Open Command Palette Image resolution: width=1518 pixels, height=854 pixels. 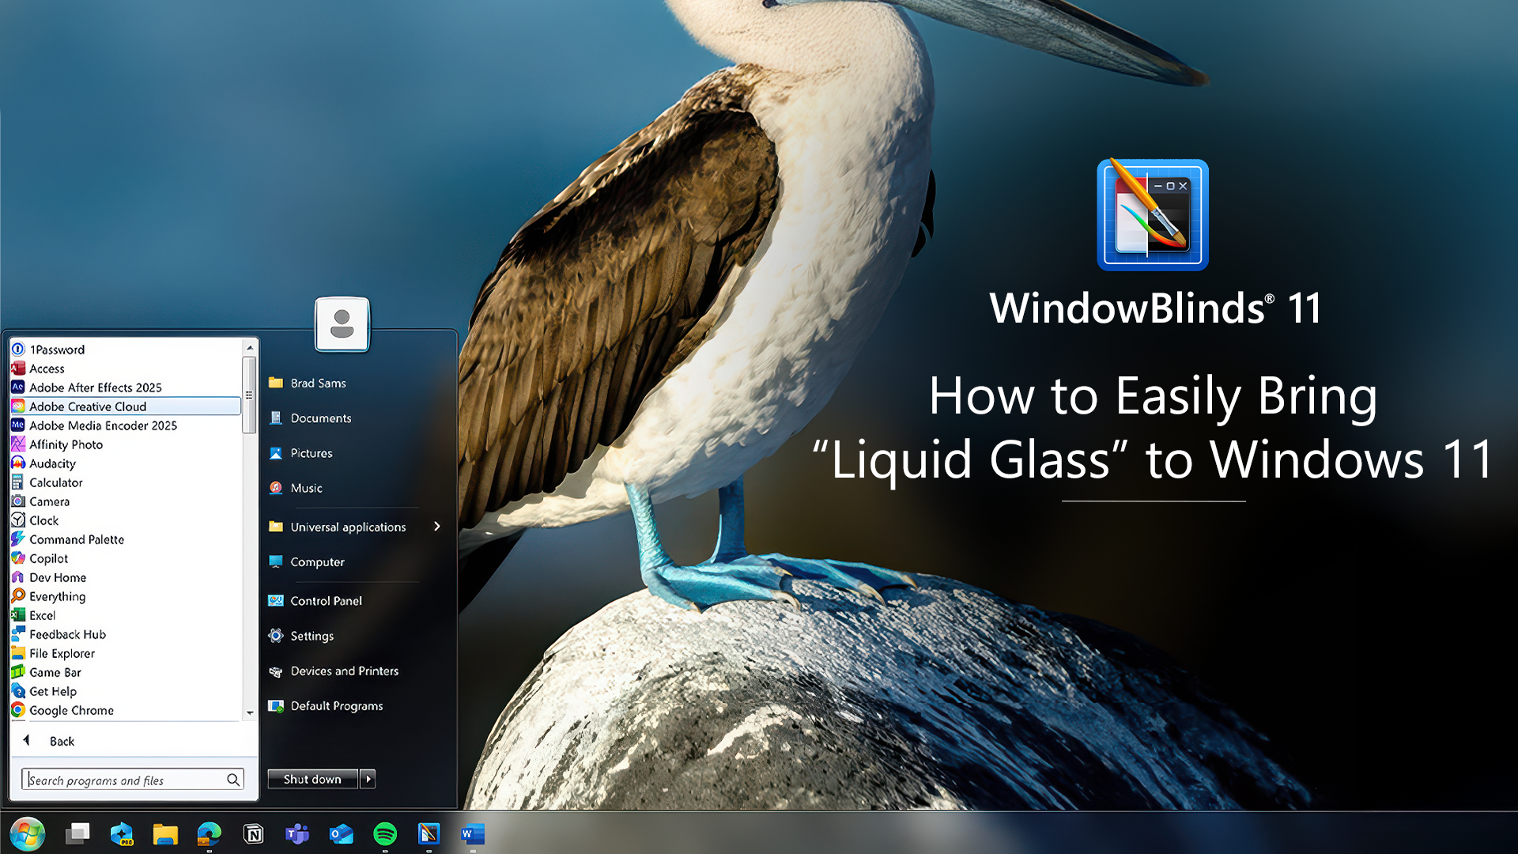126,539
